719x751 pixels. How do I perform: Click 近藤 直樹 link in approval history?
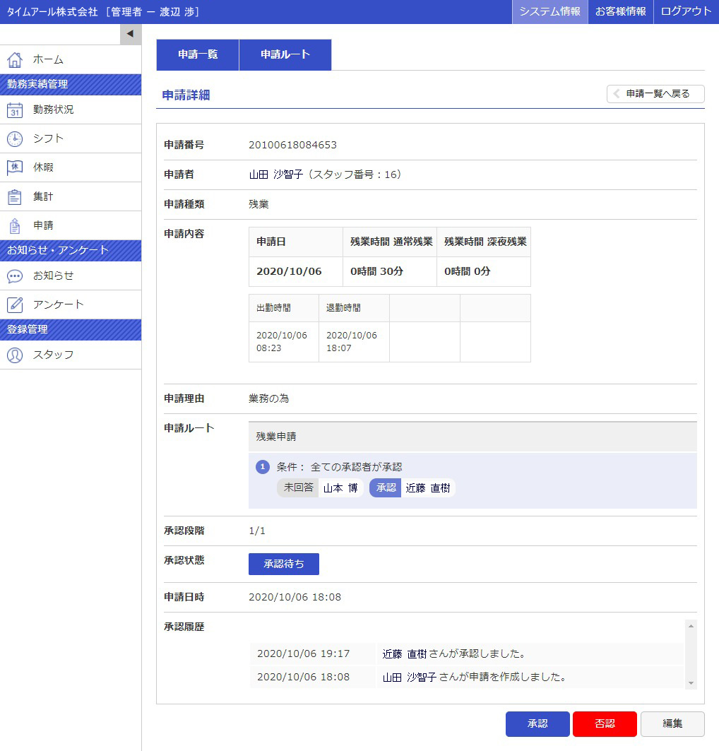pos(405,654)
